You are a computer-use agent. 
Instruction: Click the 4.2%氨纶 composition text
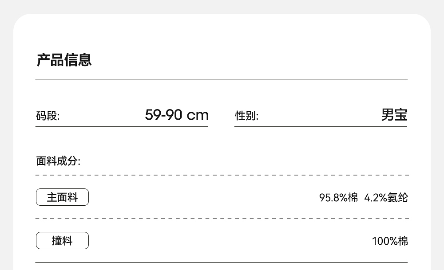click(386, 198)
